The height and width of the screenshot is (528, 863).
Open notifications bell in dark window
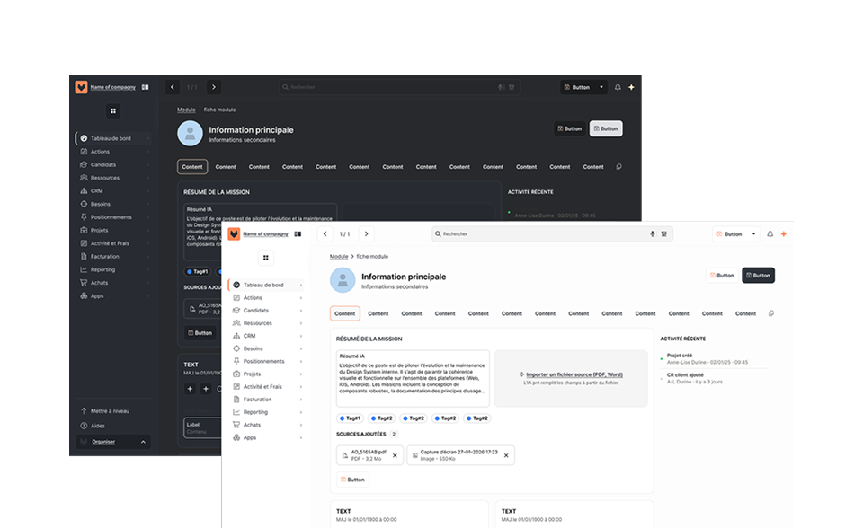(618, 87)
